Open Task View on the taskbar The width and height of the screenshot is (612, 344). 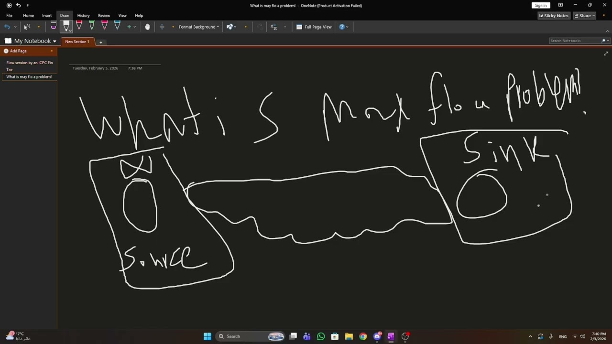coord(293,336)
